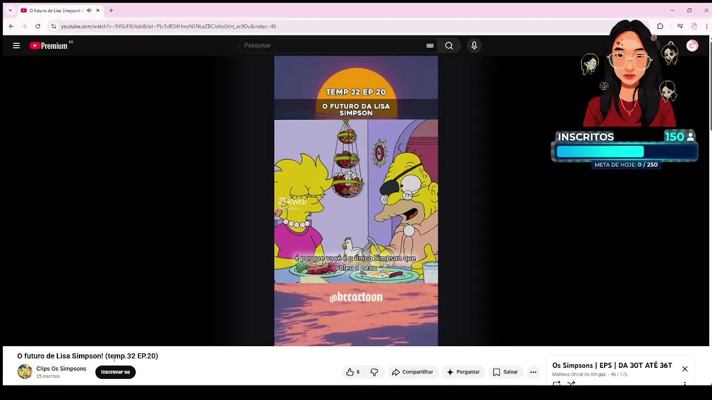Click the search magnifier button
The image size is (712, 400).
coord(449,46)
